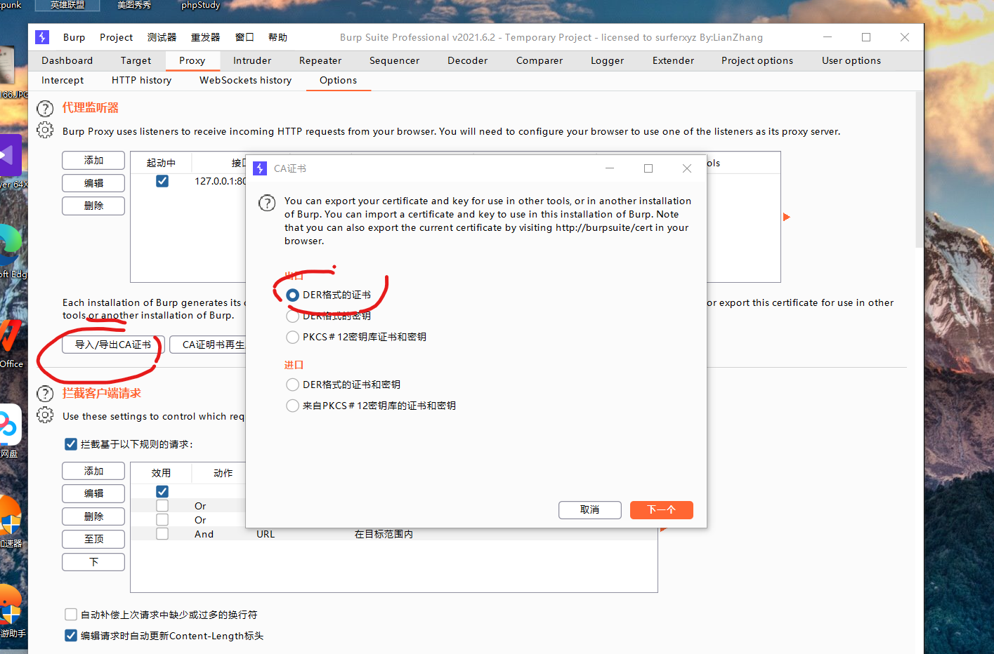Image resolution: width=994 pixels, height=654 pixels.
Task: Open the 测试器 menu
Action: (x=162, y=37)
